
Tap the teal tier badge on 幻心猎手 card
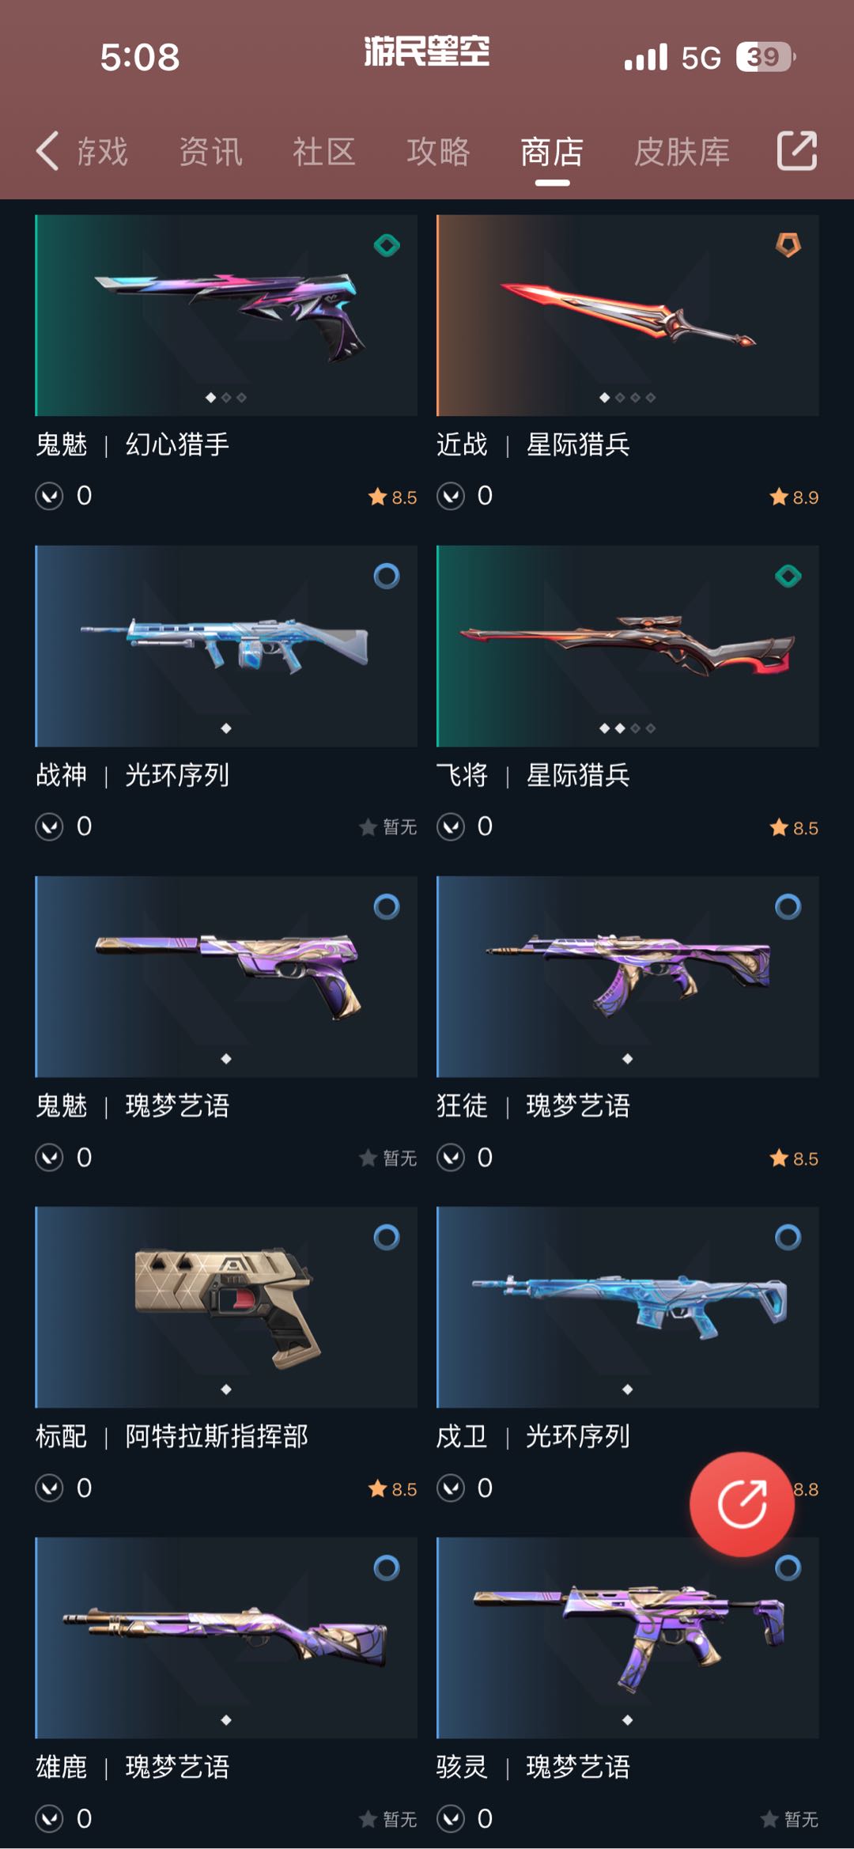click(x=387, y=246)
